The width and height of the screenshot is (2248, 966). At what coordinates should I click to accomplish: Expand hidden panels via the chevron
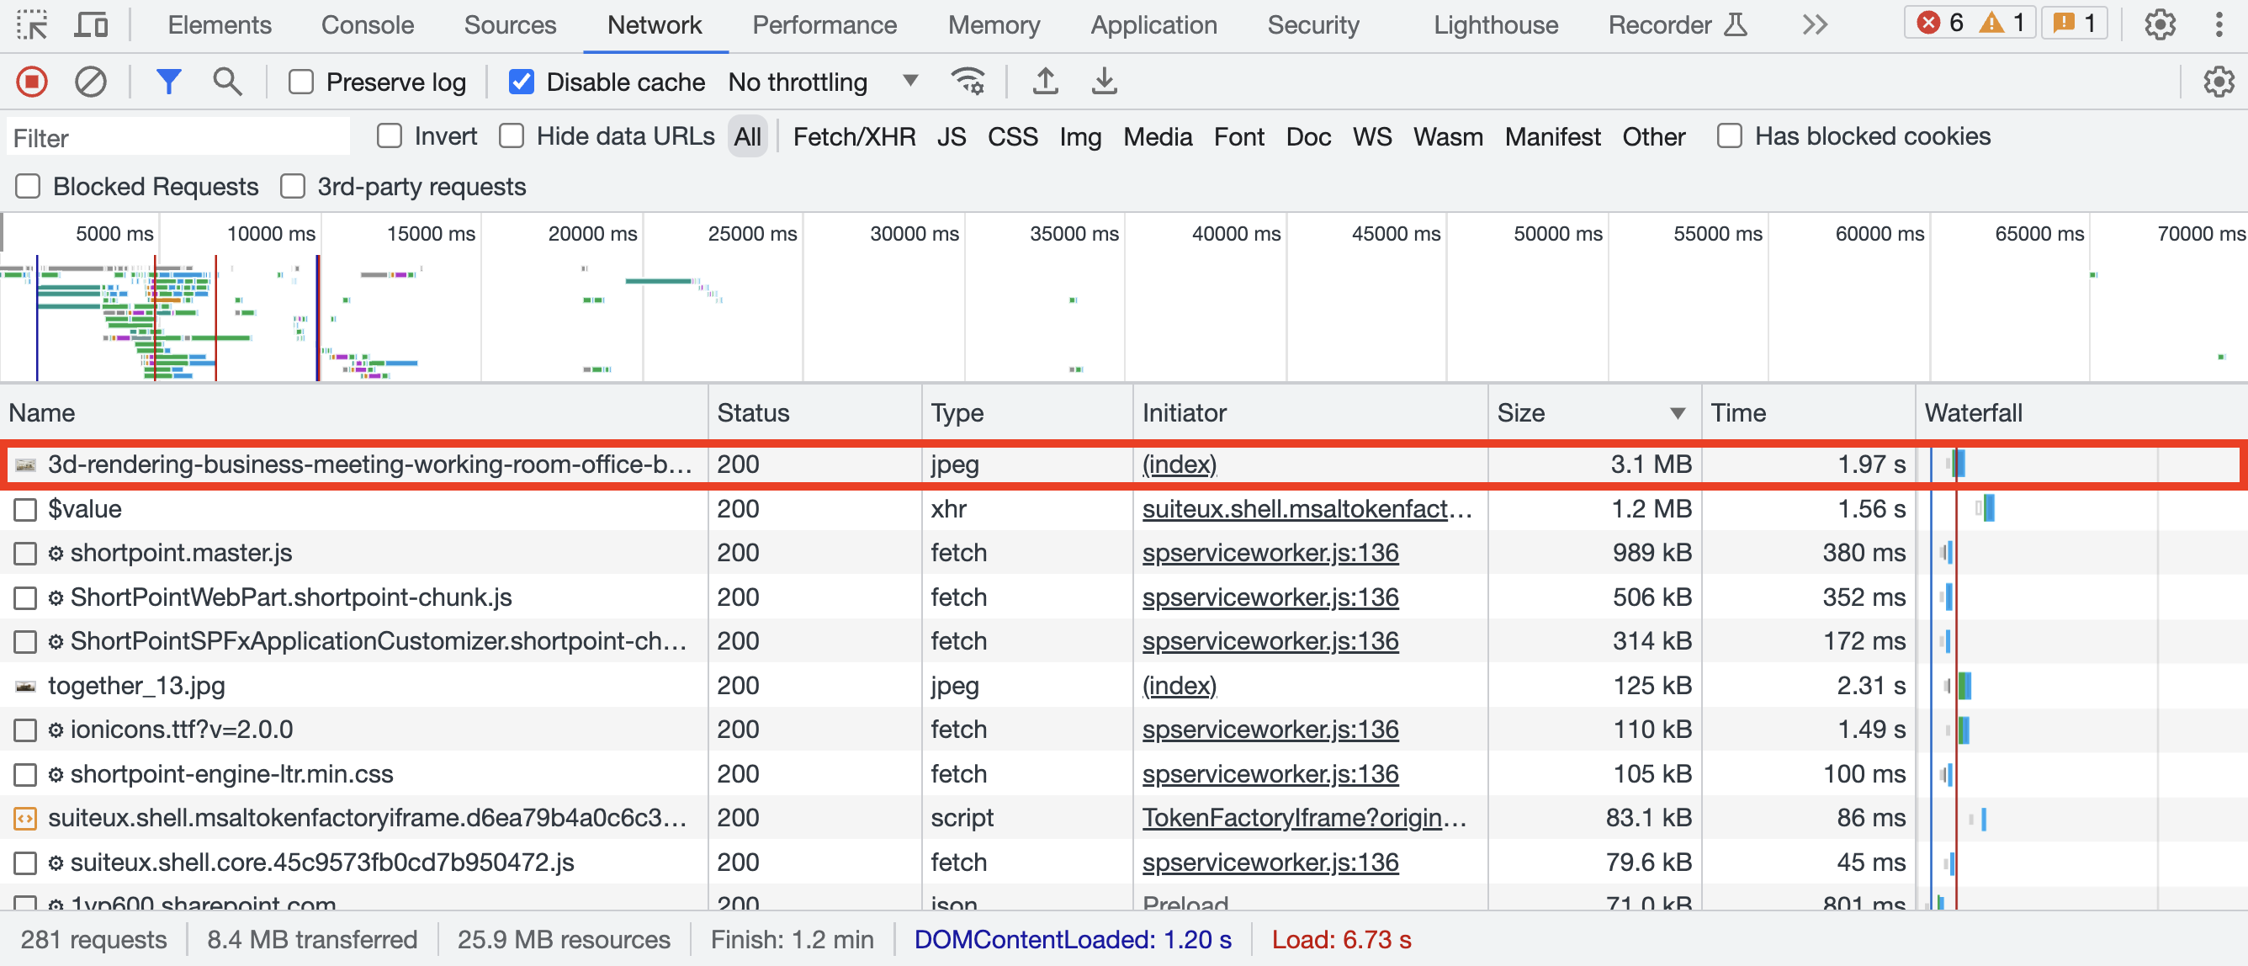(1814, 24)
